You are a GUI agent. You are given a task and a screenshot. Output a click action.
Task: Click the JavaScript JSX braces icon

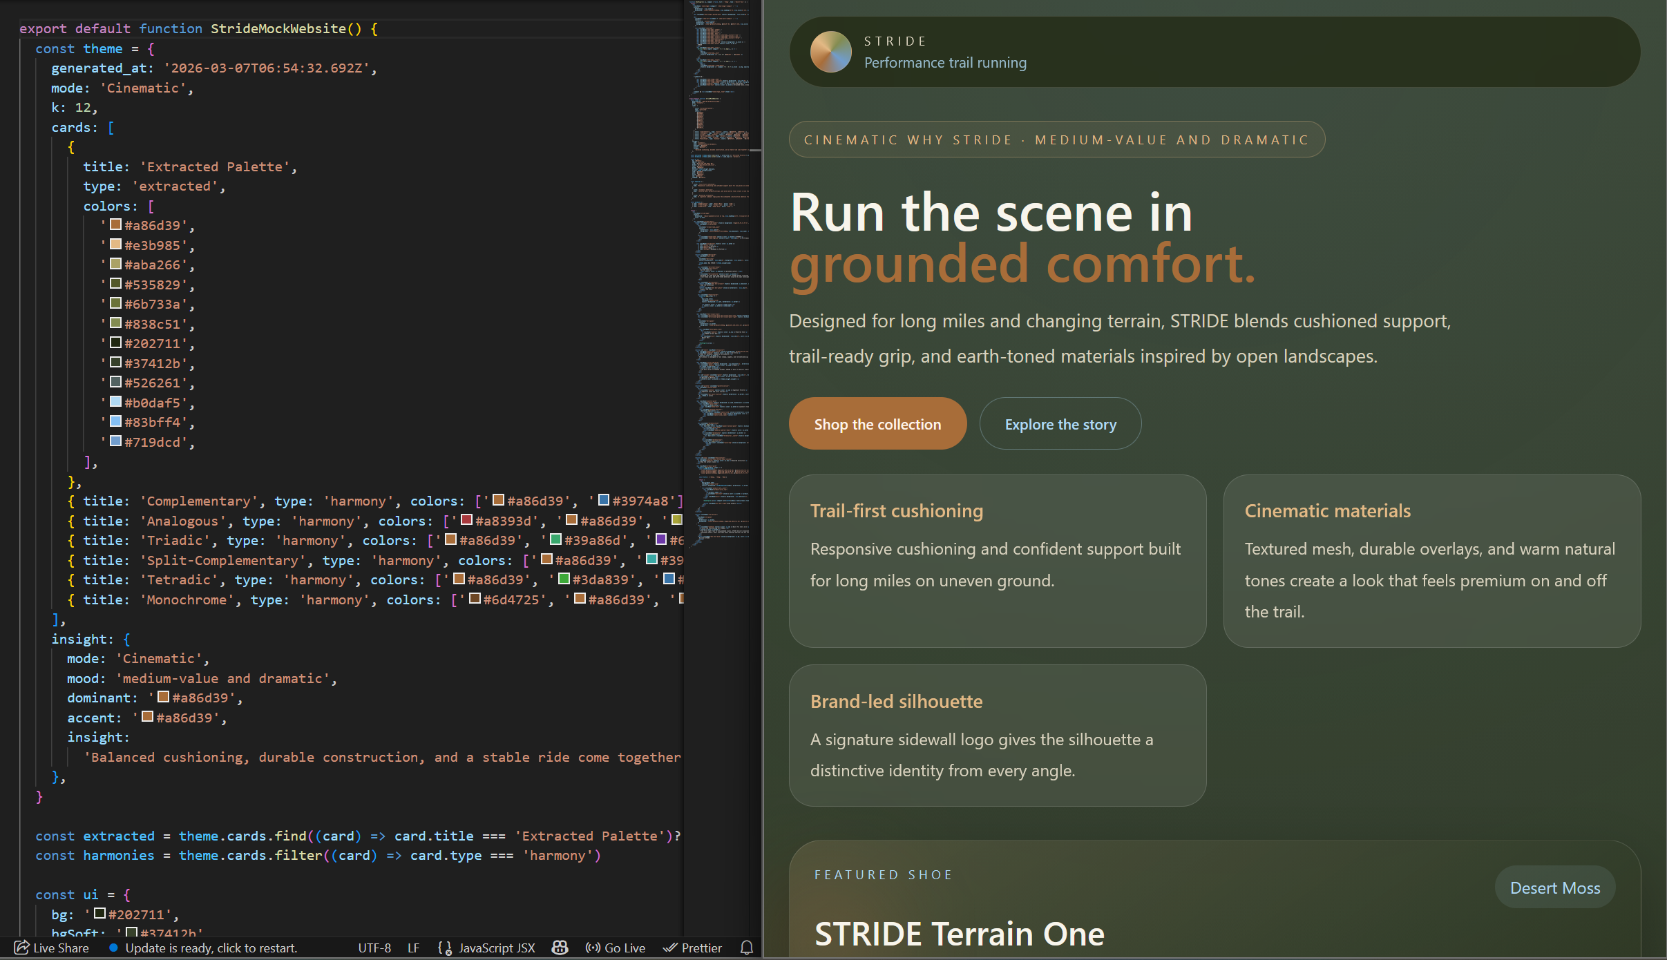coord(445,948)
